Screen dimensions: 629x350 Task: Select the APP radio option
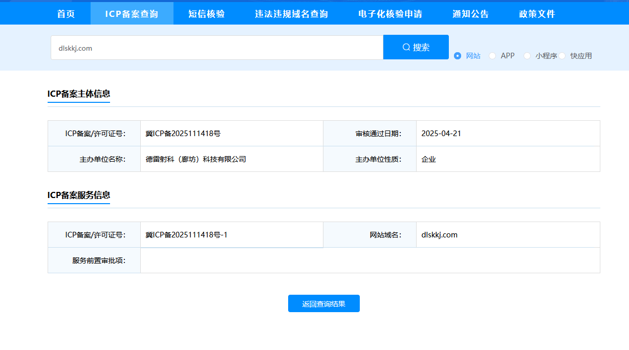pyautogui.click(x=502, y=56)
